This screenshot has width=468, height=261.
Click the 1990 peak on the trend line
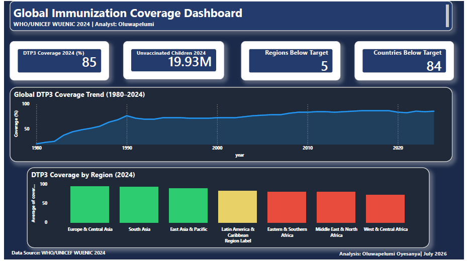pyautogui.click(x=127, y=115)
